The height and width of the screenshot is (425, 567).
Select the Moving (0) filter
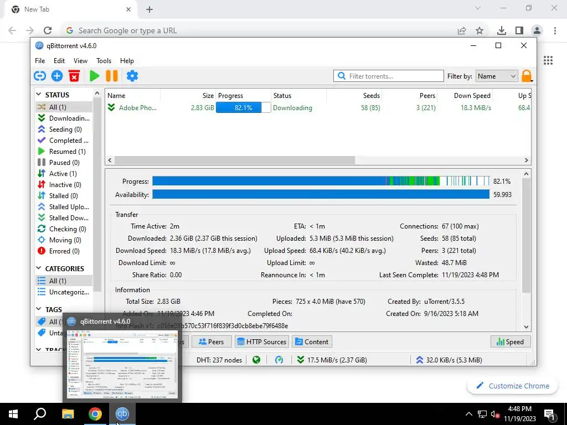pyautogui.click(x=64, y=240)
